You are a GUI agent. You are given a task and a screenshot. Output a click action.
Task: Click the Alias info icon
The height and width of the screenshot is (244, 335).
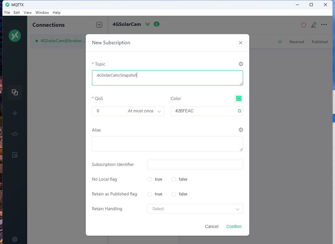[x=241, y=130]
